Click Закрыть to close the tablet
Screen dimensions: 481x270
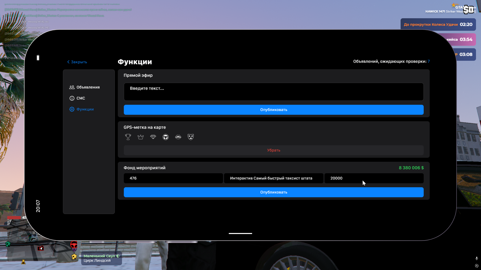click(77, 62)
